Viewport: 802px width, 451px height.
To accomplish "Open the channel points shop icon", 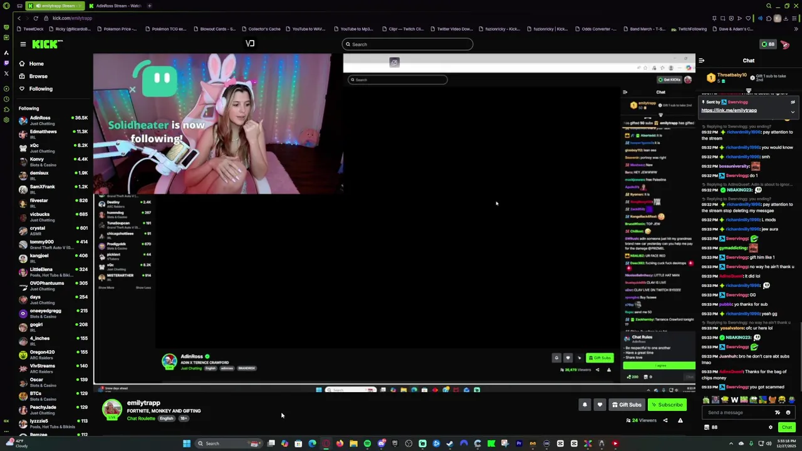I will click(x=707, y=427).
